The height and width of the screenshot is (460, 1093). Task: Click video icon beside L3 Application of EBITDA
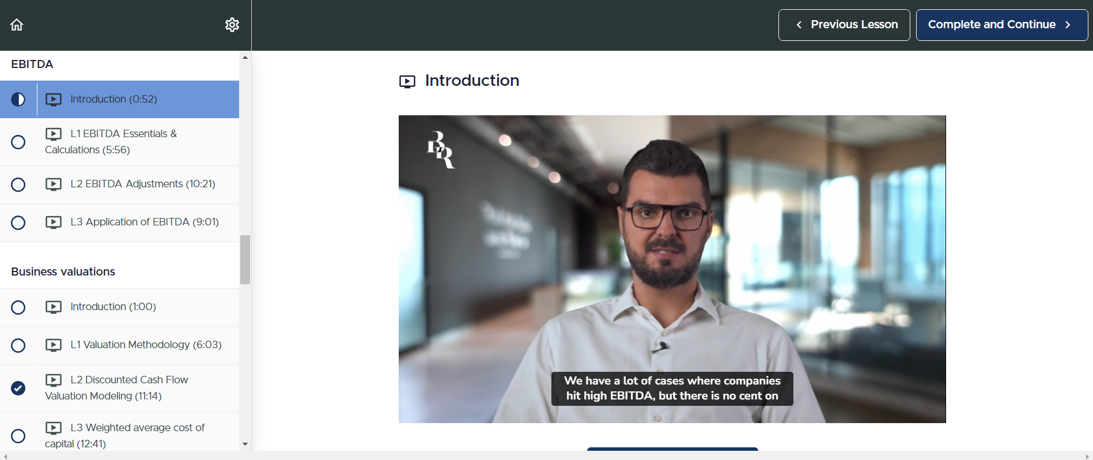point(54,223)
